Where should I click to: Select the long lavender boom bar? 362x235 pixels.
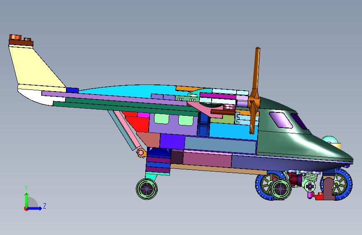point(114,98)
